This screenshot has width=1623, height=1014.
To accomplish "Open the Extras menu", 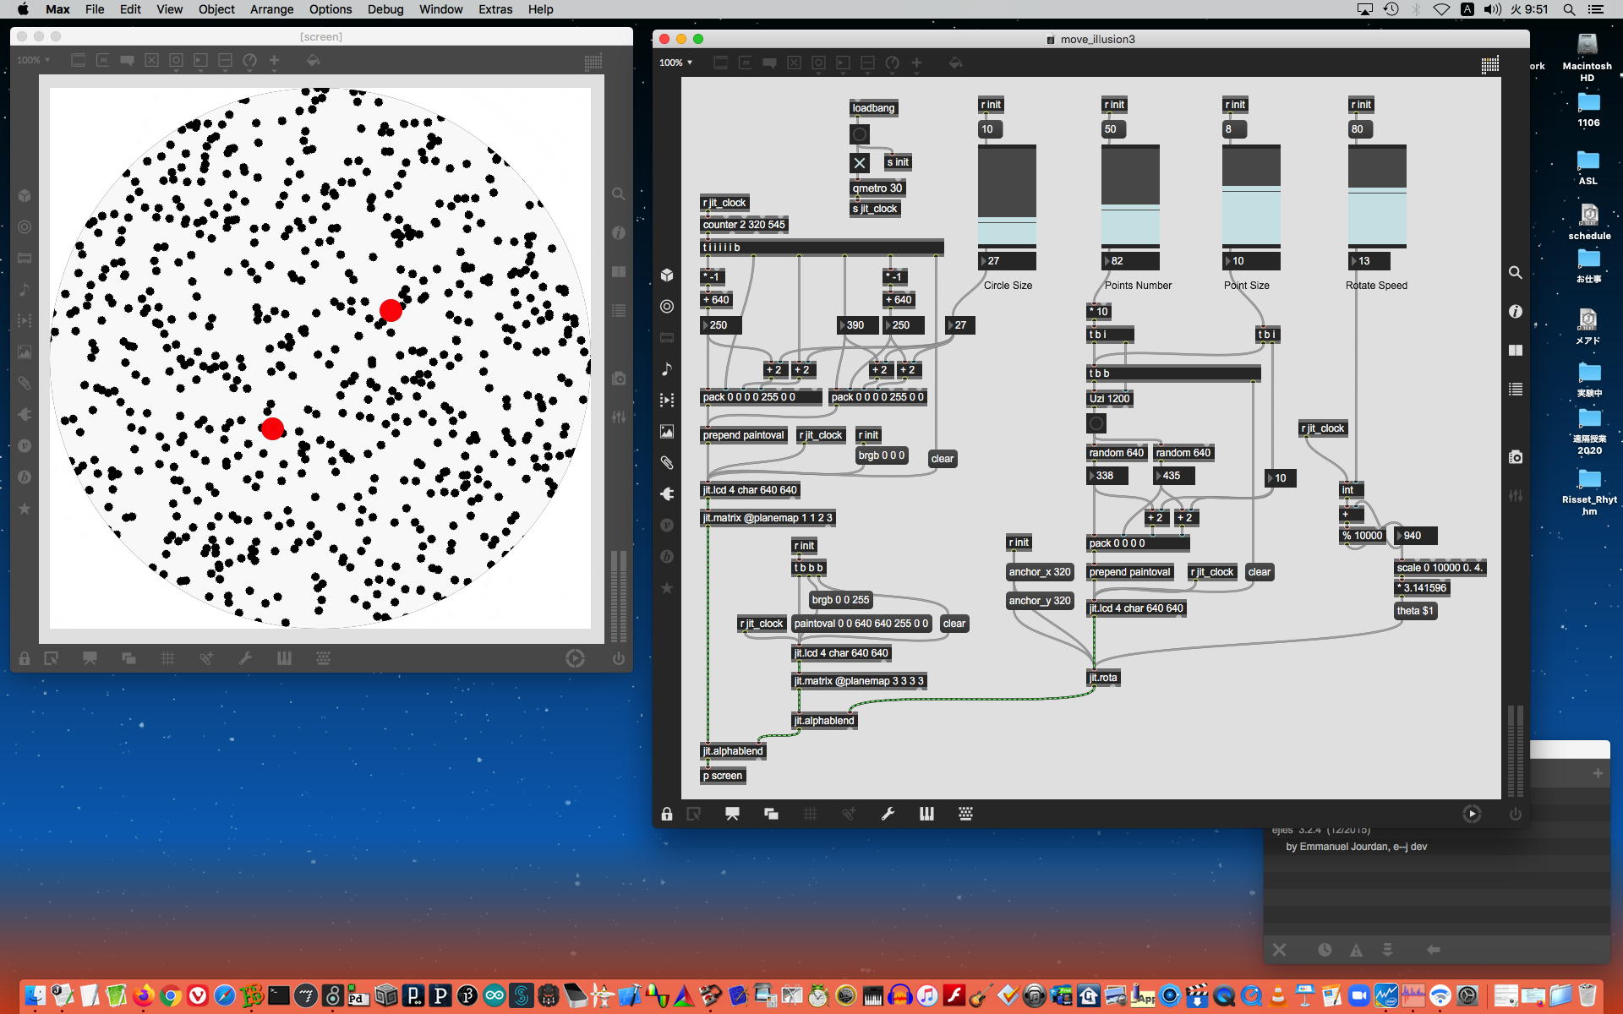I will coord(495,9).
